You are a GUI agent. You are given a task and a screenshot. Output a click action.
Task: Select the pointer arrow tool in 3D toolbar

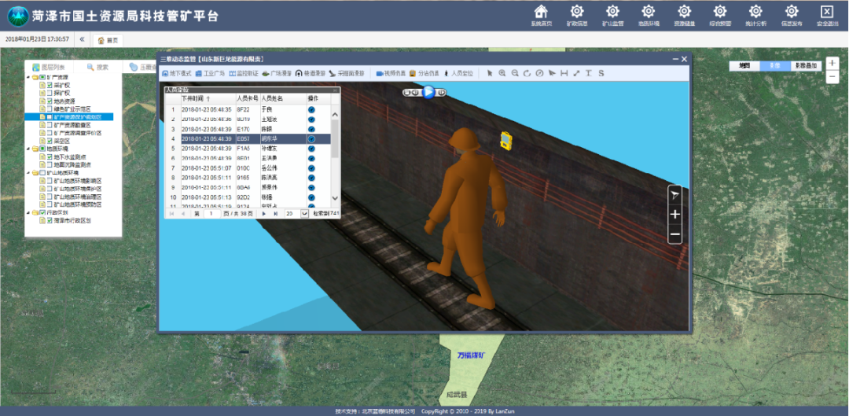(490, 73)
